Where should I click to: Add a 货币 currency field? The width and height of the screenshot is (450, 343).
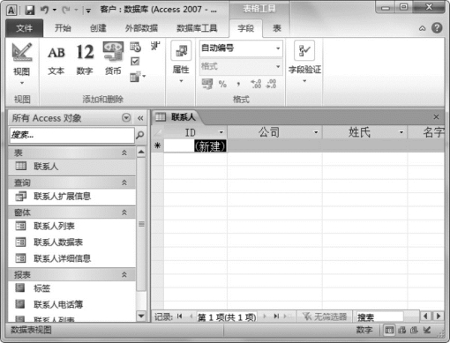point(113,59)
